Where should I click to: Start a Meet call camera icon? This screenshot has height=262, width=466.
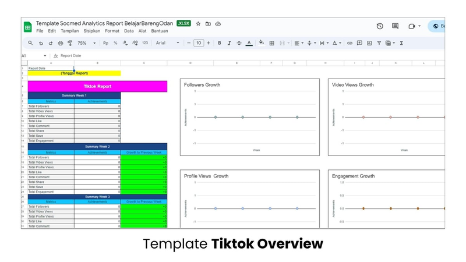pos(412,26)
